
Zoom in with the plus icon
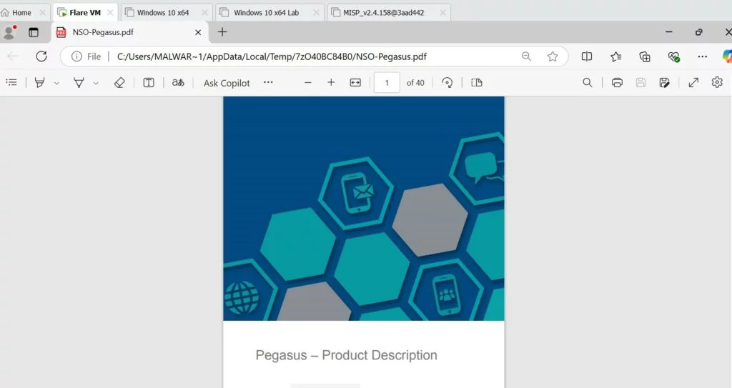[331, 83]
